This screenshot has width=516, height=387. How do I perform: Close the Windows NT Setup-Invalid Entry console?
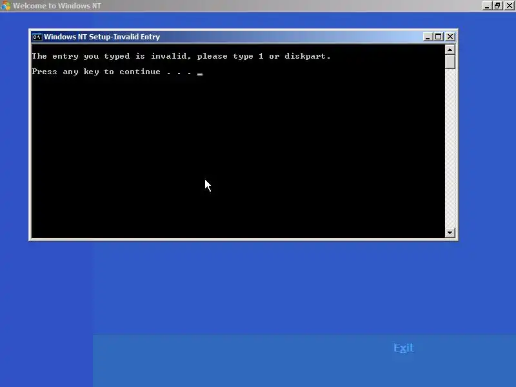point(450,37)
